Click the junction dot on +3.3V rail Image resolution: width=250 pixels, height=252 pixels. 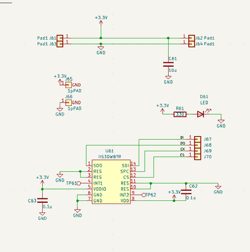click(101, 38)
